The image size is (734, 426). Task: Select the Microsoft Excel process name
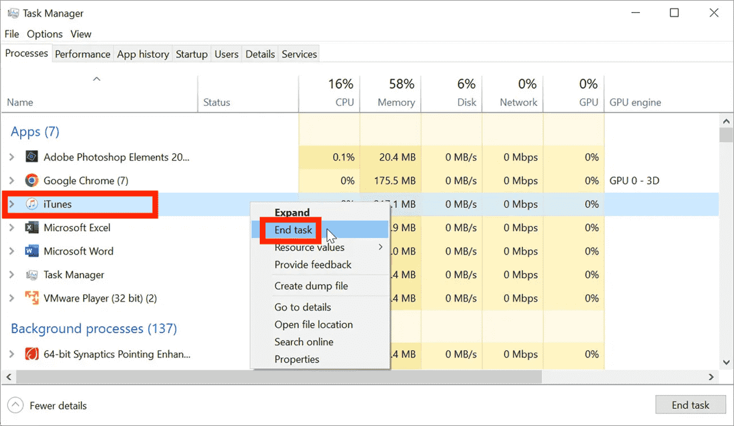coord(77,228)
